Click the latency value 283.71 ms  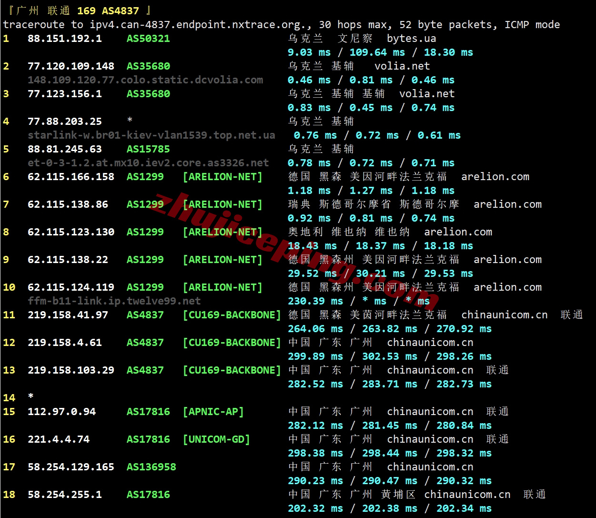point(390,384)
